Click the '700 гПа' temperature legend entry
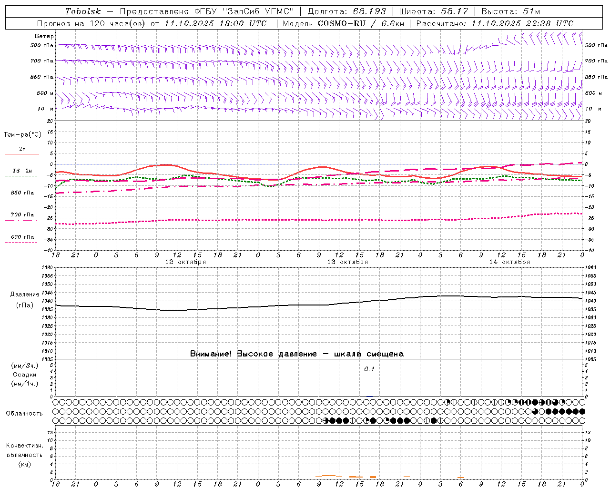Viewport: 610px width, 488px height. [22, 215]
